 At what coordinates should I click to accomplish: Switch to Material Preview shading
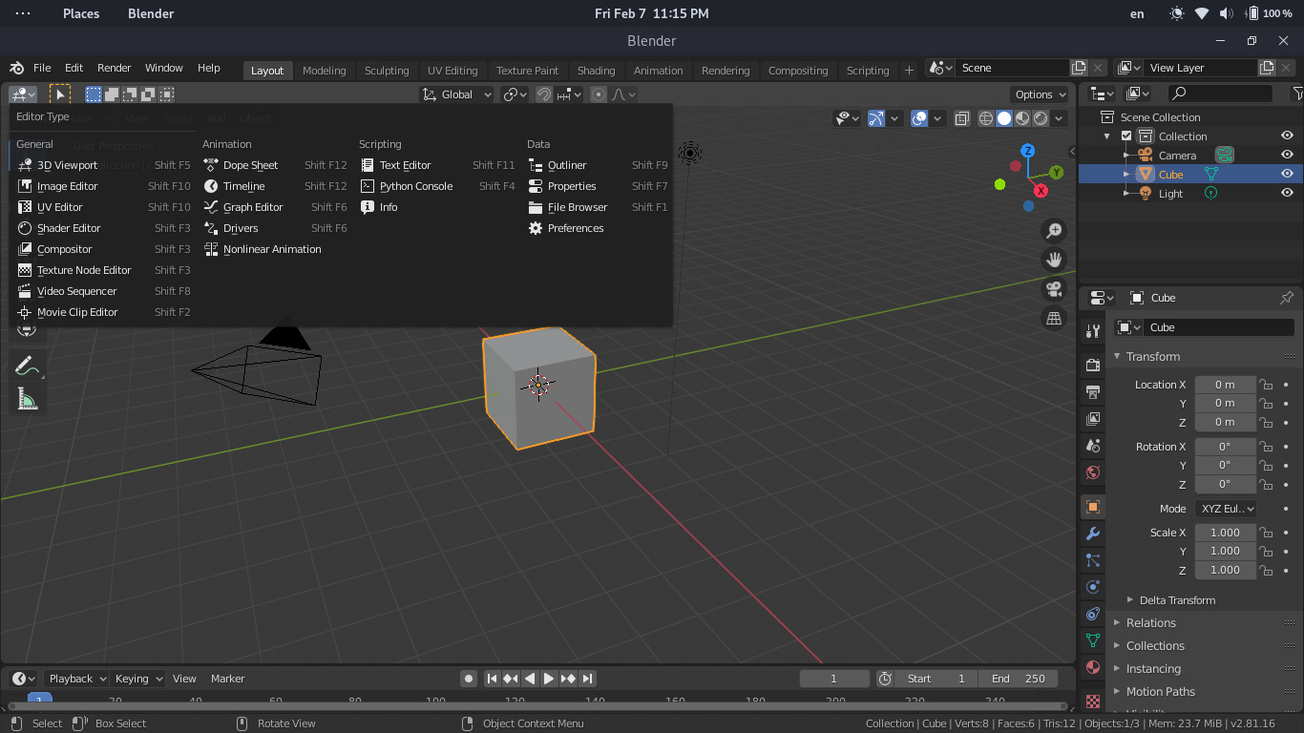click(1022, 118)
